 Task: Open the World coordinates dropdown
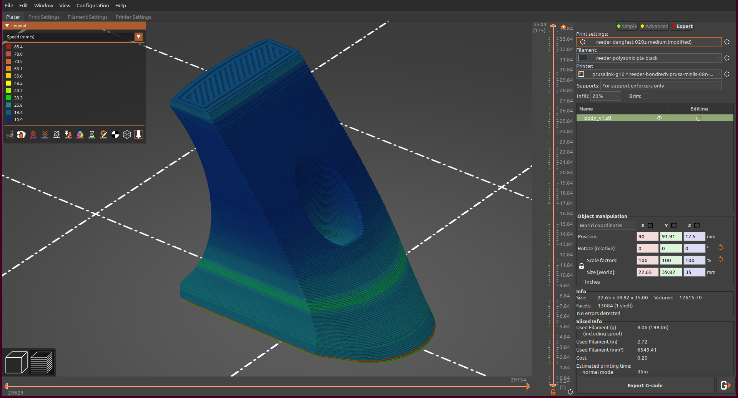[x=606, y=226]
